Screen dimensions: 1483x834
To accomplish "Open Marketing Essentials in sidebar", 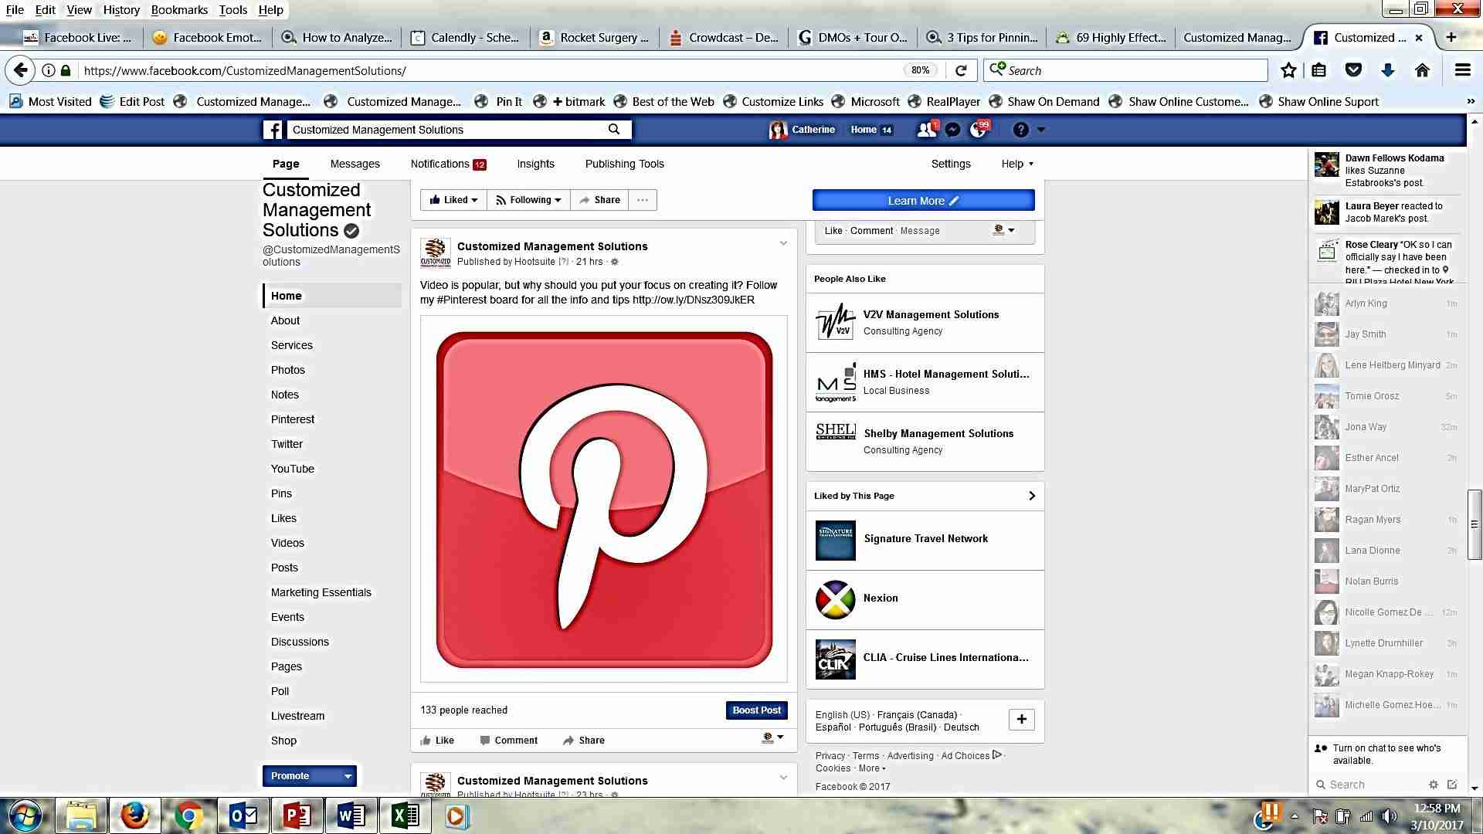I will click(x=321, y=592).
